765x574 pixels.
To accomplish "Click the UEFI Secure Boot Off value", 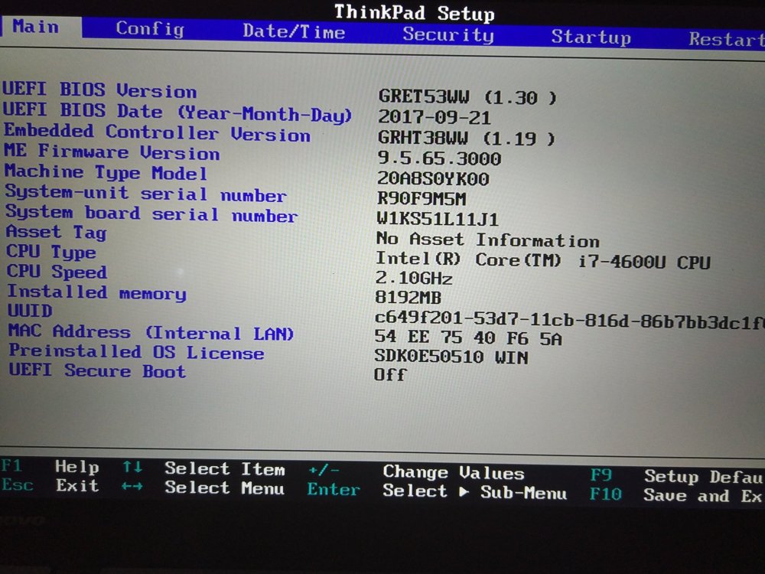I will [x=390, y=375].
